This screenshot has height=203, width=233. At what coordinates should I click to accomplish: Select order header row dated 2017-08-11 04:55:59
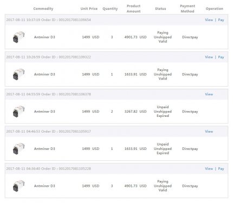tap(116, 94)
